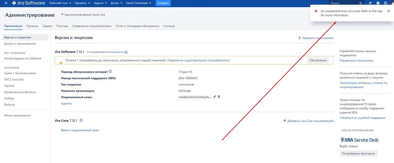
Task: Click the Commercial license type value
Action: point(186,84)
